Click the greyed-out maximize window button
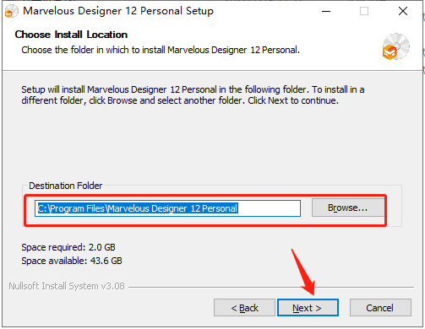The width and height of the screenshot is (425, 329). (364, 12)
